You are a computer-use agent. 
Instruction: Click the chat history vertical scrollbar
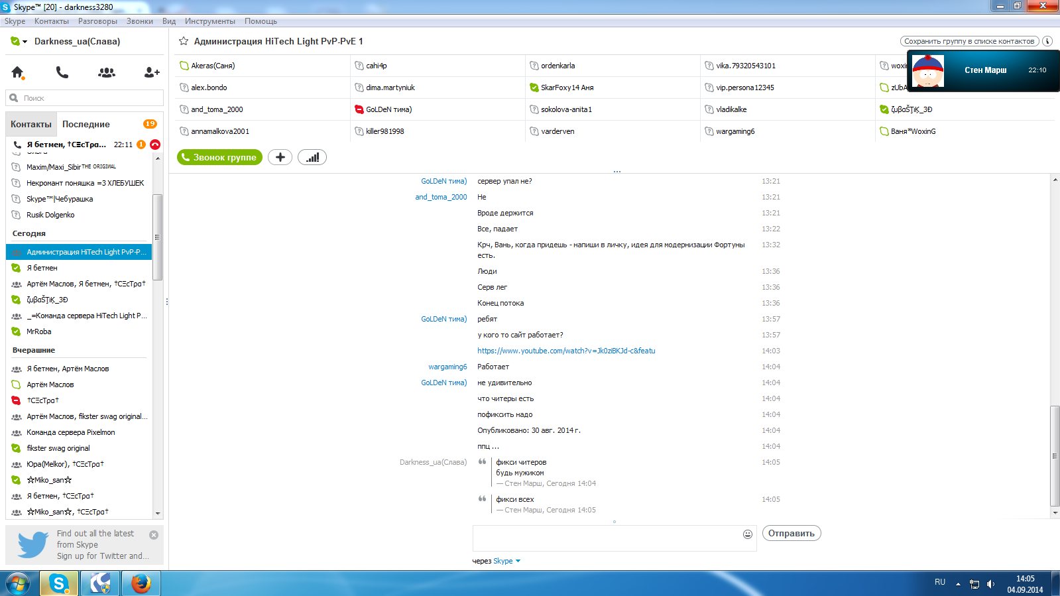pyautogui.click(x=1055, y=455)
